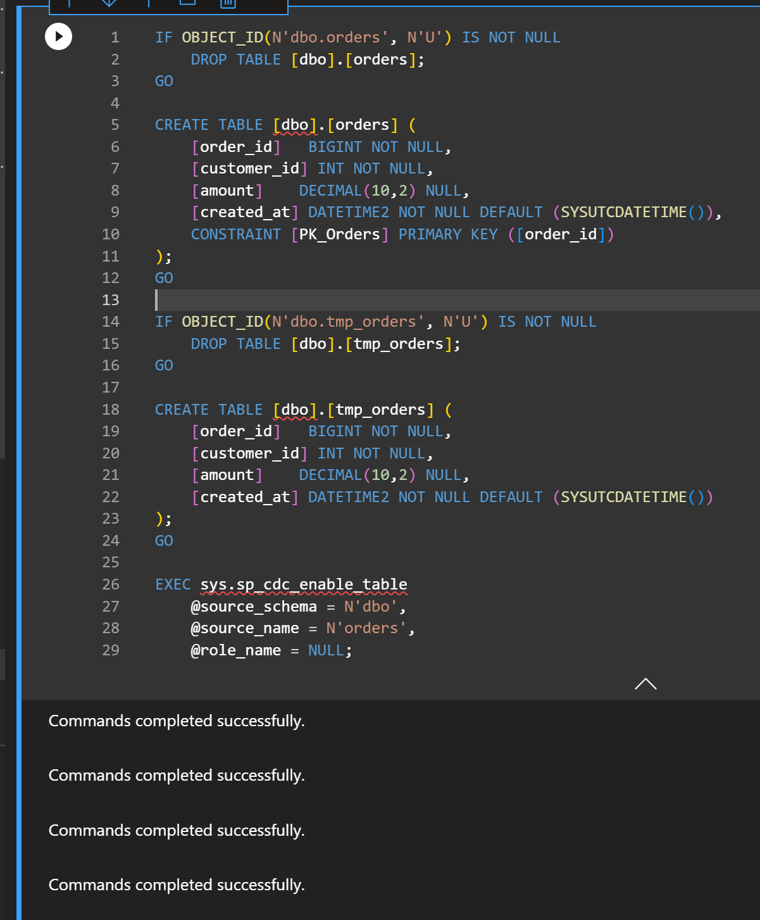Click DATETIME2 on line 22
Viewport: 760px width, 920px height.
[x=349, y=497]
